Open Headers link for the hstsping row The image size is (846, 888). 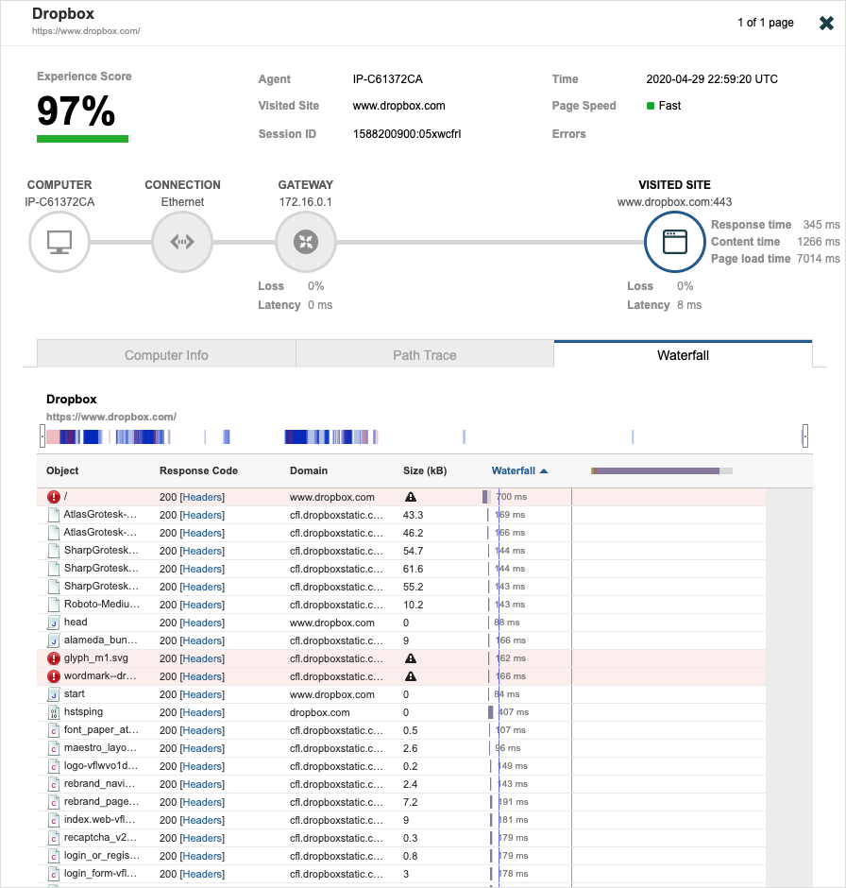pos(202,712)
